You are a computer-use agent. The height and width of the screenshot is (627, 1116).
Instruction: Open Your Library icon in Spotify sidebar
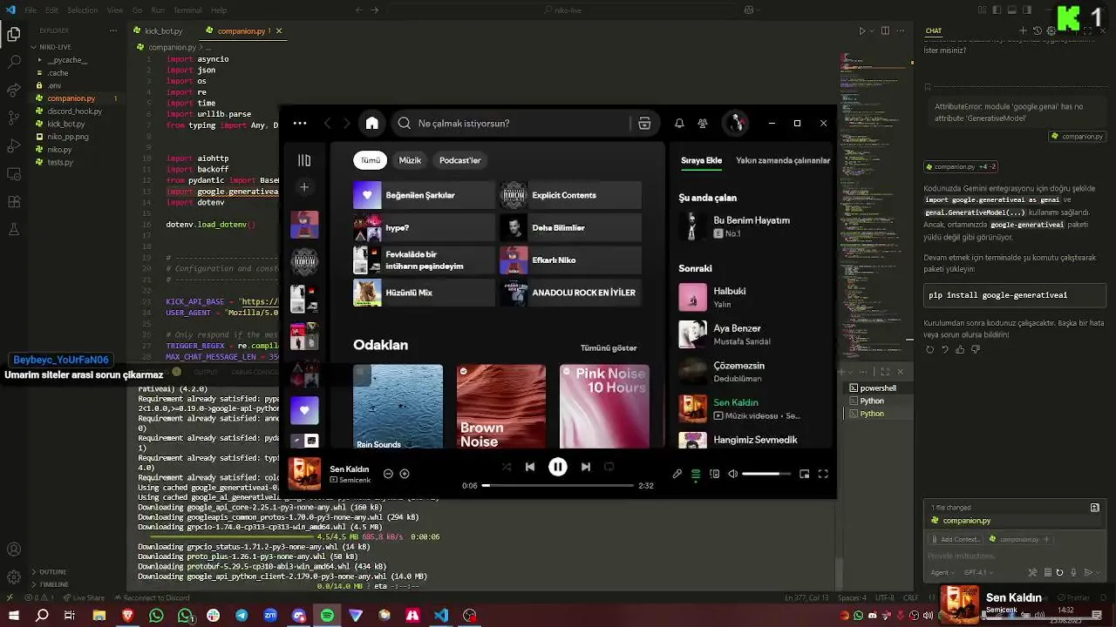(x=304, y=160)
